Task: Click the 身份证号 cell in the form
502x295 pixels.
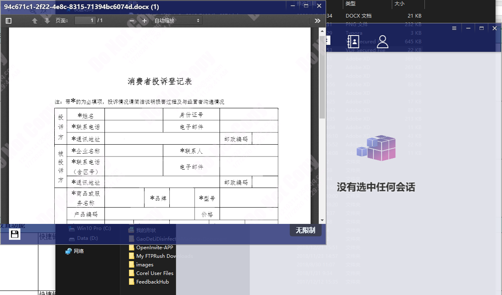Action: pos(191,115)
